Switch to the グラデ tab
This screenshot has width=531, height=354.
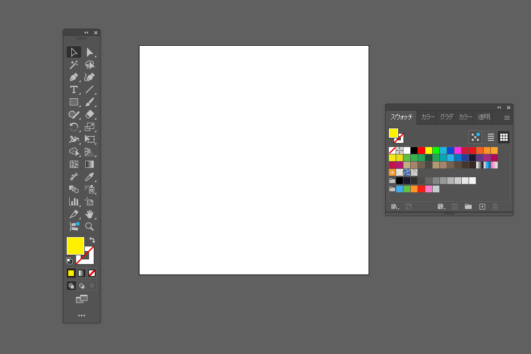(x=446, y=117)
